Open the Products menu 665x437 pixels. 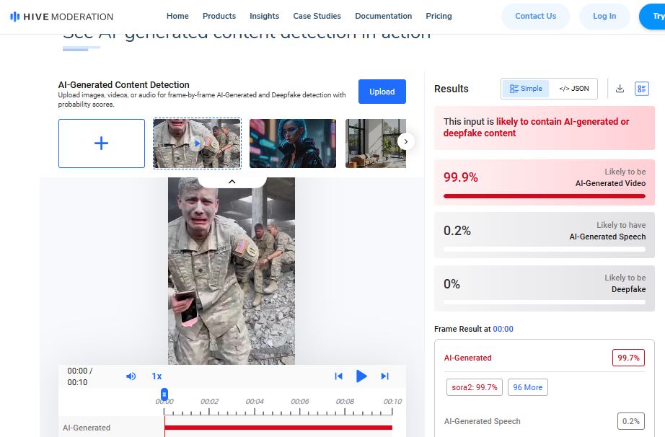click(219, 16)
